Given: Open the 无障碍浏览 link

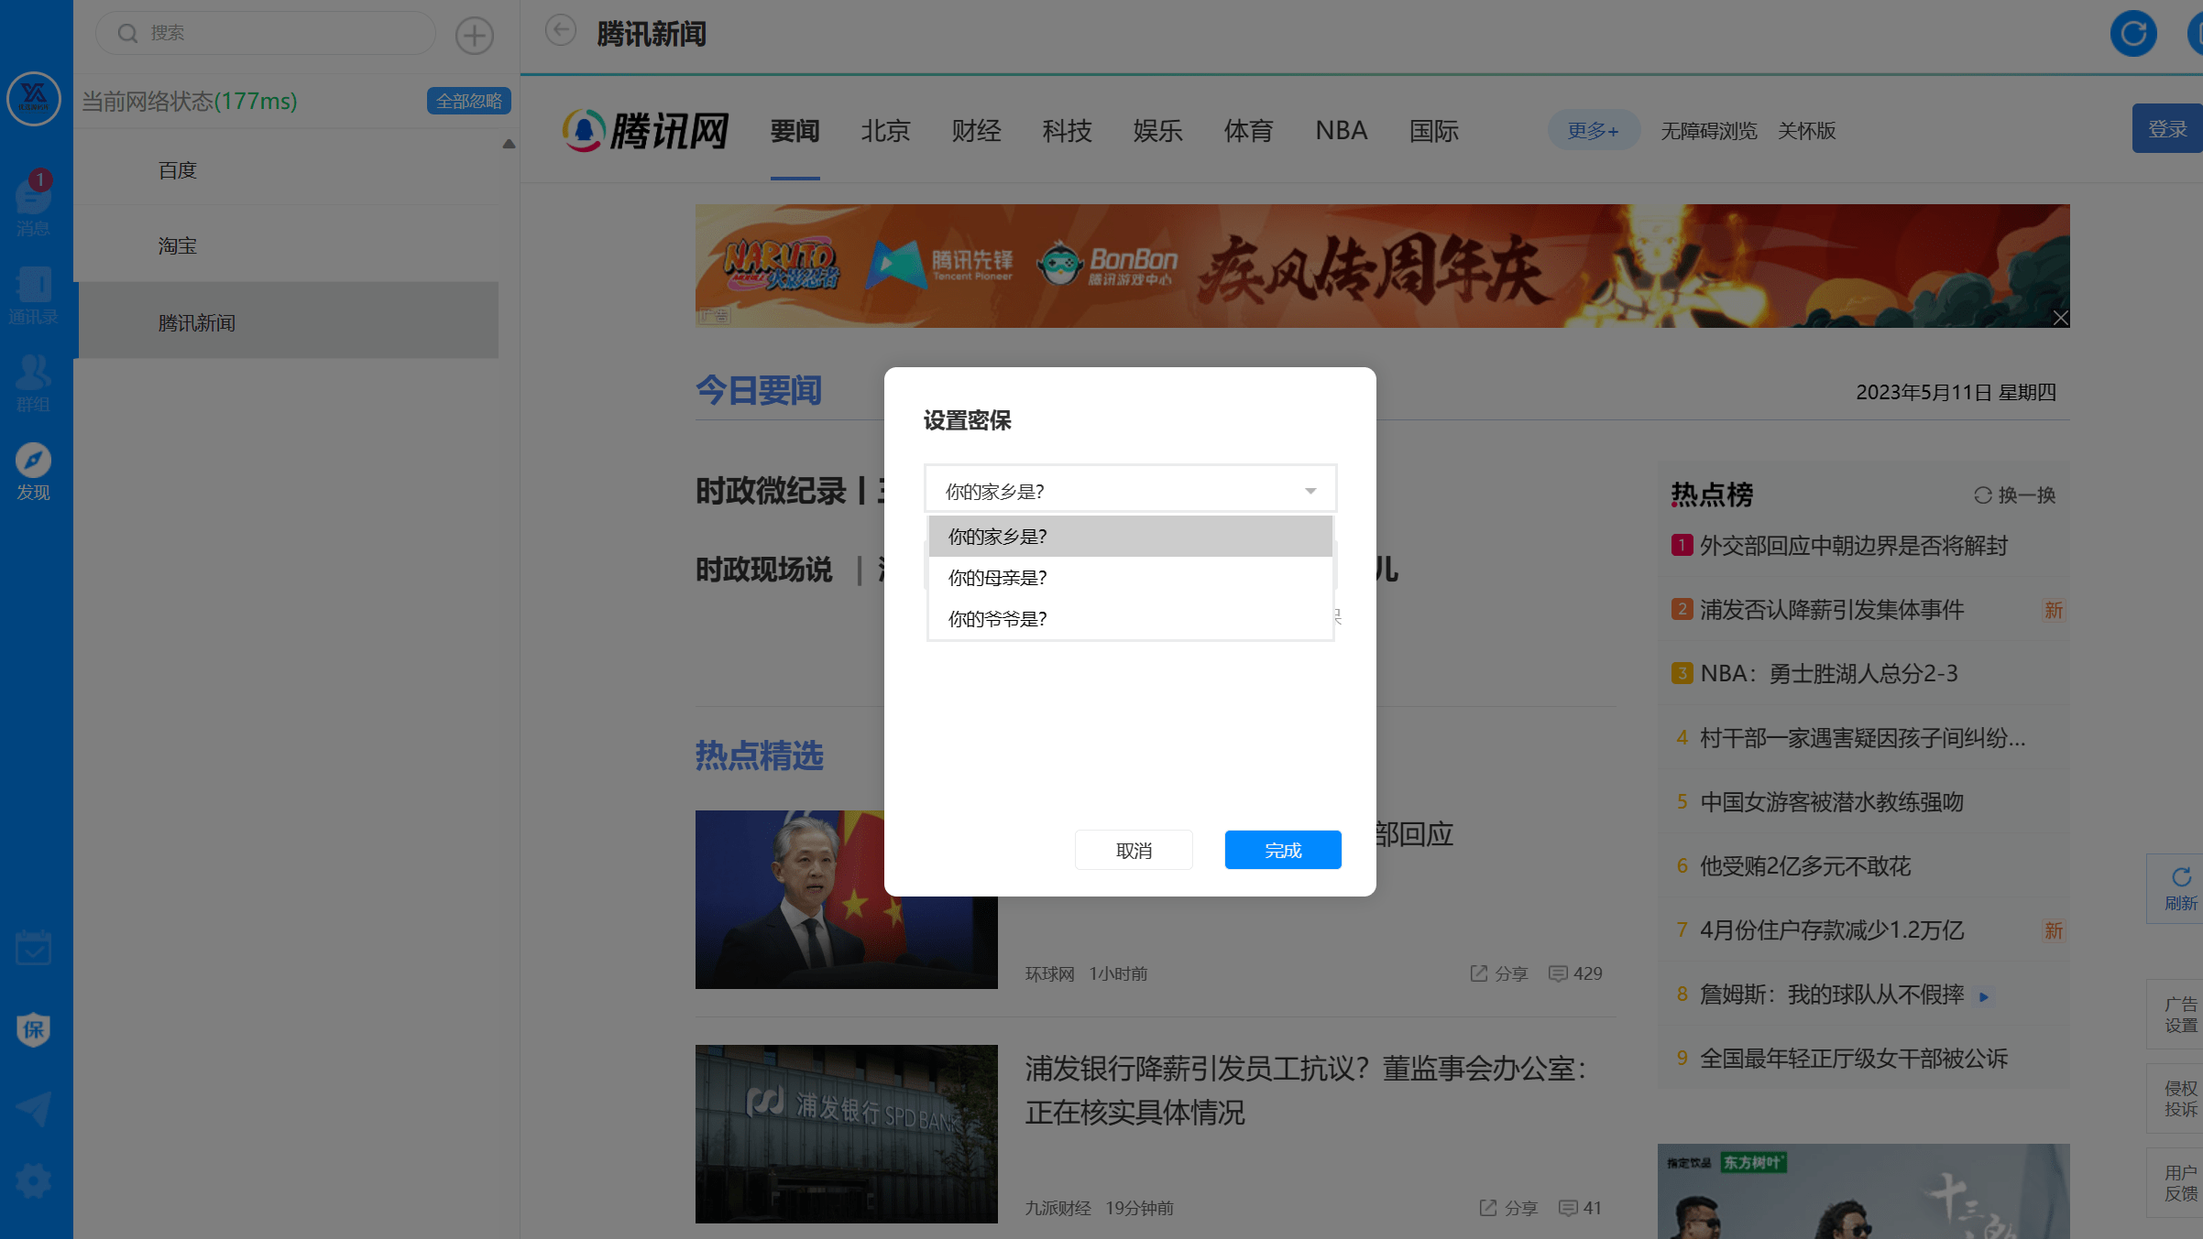Looking at the screenshot, I should pos(1709,131).
